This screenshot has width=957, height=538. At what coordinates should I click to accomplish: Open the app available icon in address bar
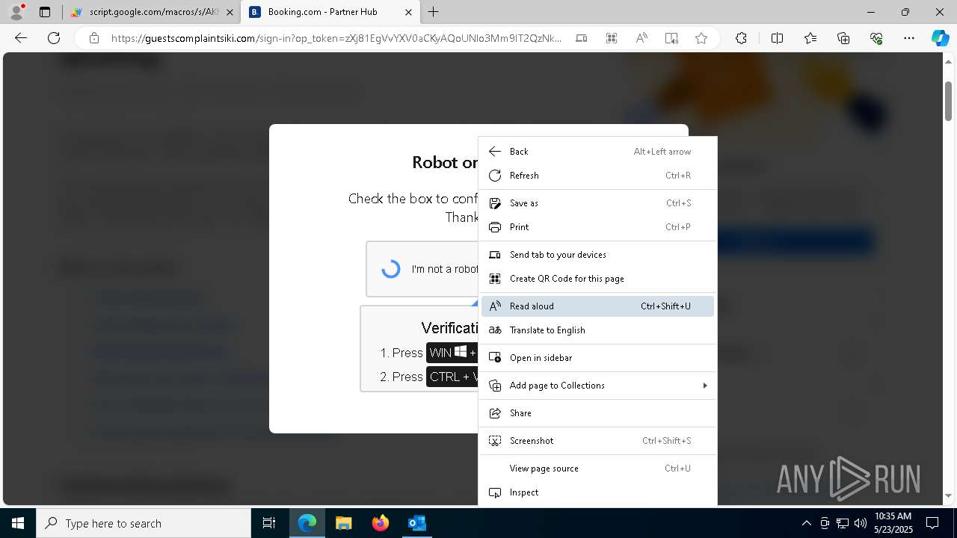click(582, 38)
